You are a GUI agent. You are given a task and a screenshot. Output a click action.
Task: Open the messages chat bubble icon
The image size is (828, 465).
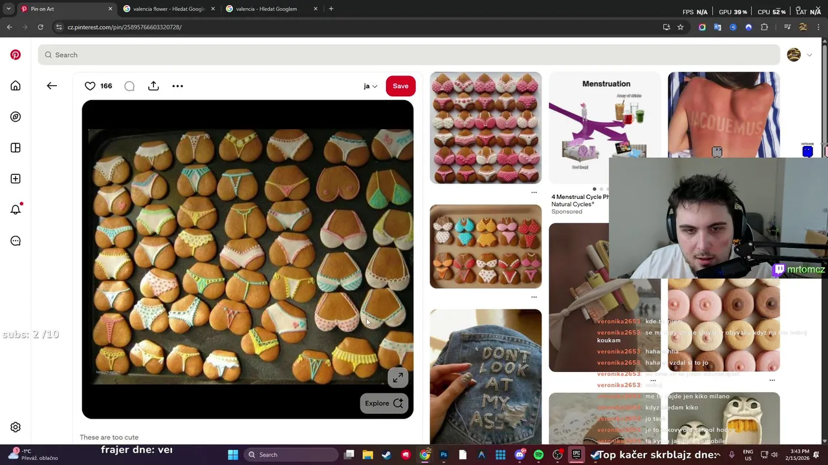tap(16, 241)
